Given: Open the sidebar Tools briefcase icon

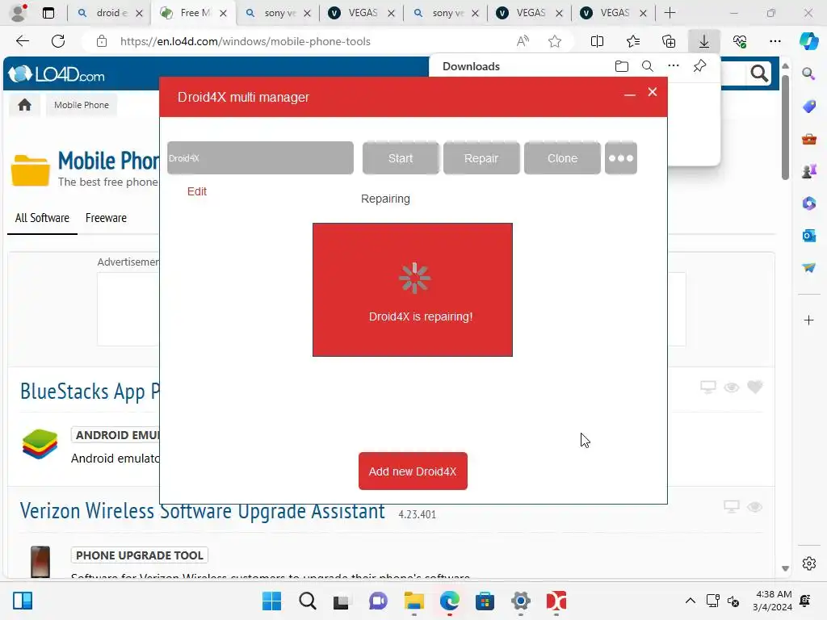Looking at the screenshot, I should 808,139.
